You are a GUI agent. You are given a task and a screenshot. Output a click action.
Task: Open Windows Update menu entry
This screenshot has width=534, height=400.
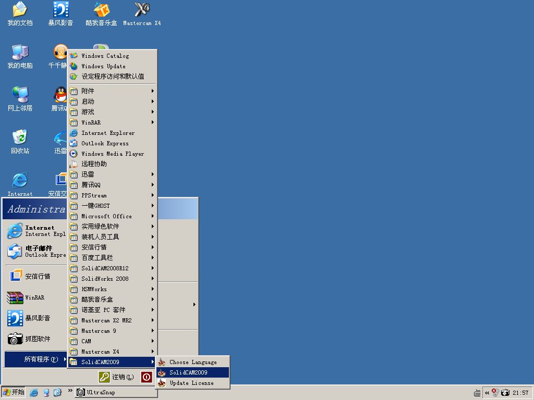(x=113, y=66)
